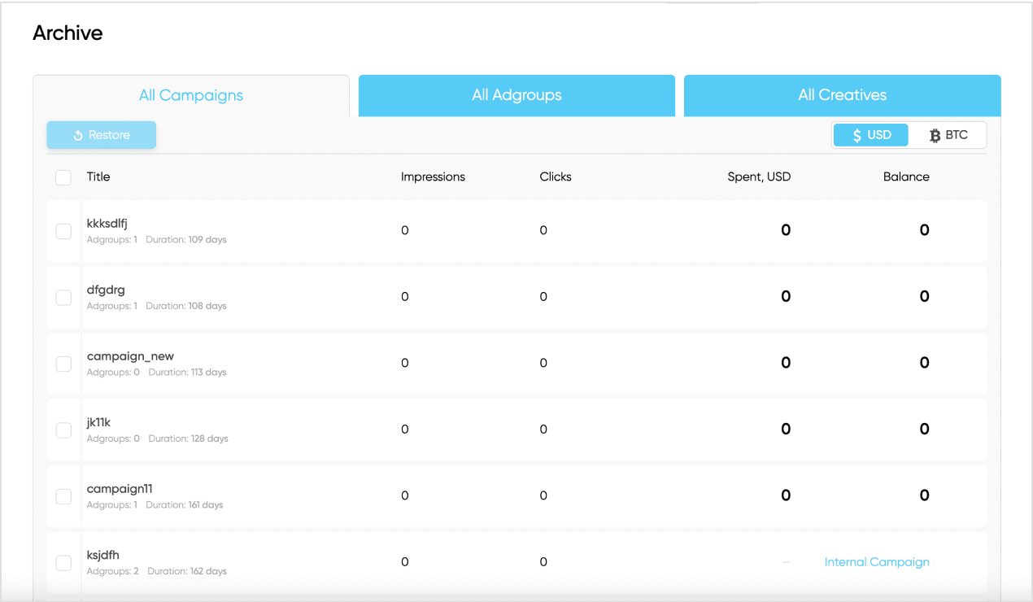Screen dimensions: 1033x602
Task: Select the dfgdrg campaign checkbox
Action: pos(63,297)
